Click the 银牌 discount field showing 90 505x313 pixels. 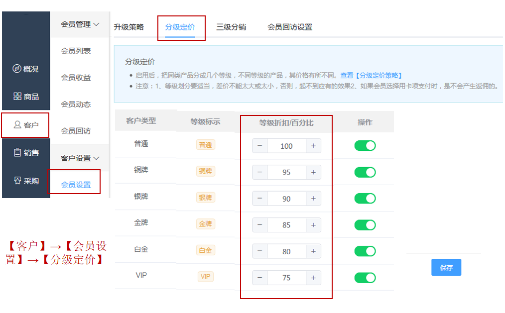[x=286, y=199]
